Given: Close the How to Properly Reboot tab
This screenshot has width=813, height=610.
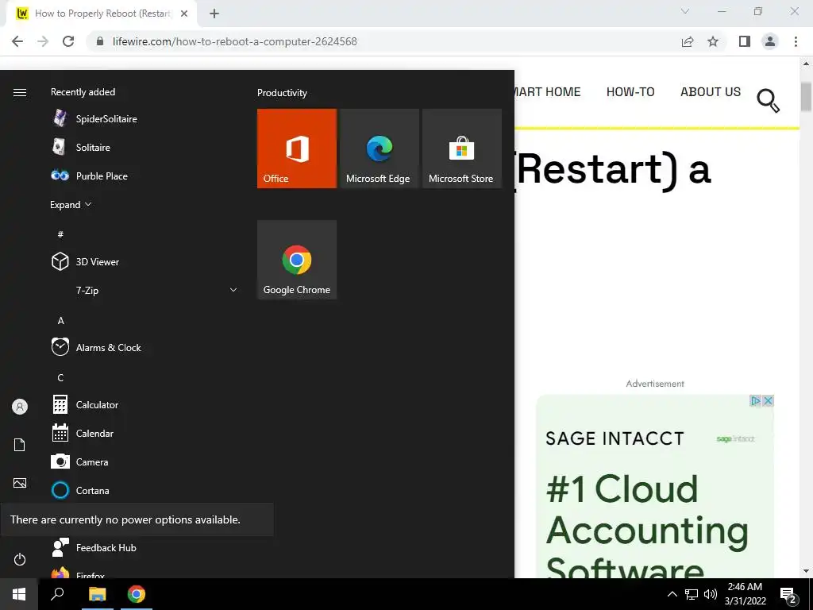Looking at the screenshot, I should (x=184, y=14).
